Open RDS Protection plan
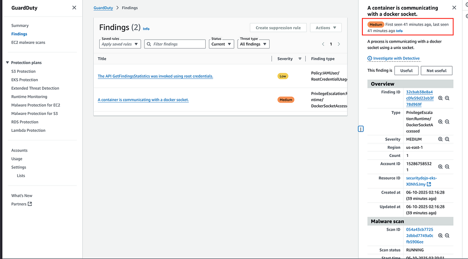The image size is (468, 259). pos(25,122)
